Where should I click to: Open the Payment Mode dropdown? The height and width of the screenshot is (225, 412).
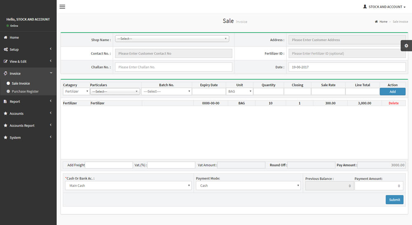248,186
